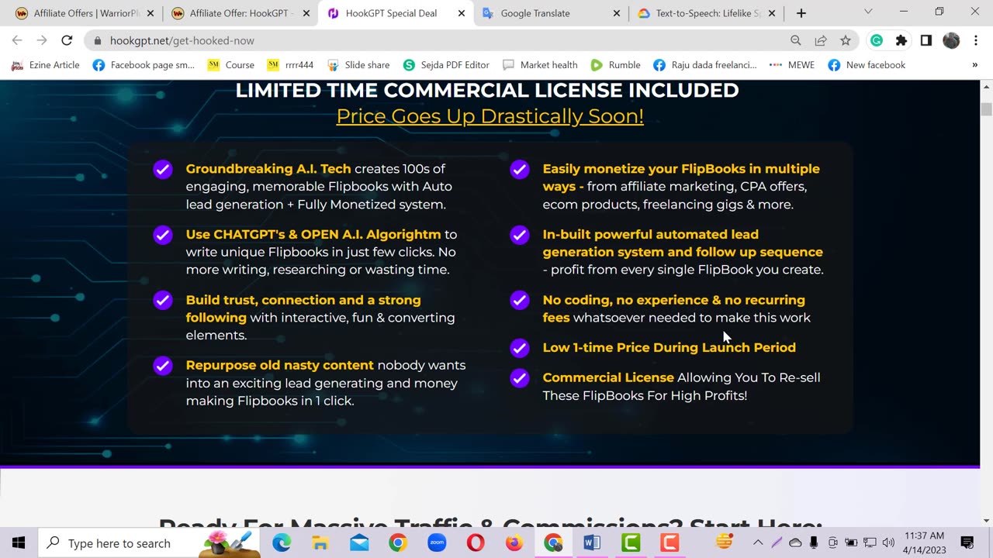Open green Camtasia icon in taskbar
993x558 pixels.
click(631, 542)
